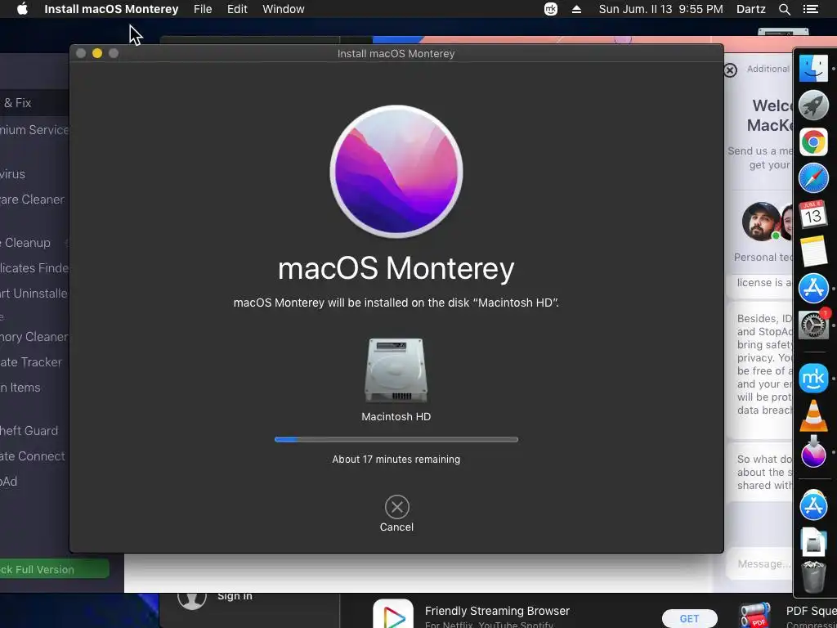Close the MacKeeper chat panel

(x=730, y=70)
